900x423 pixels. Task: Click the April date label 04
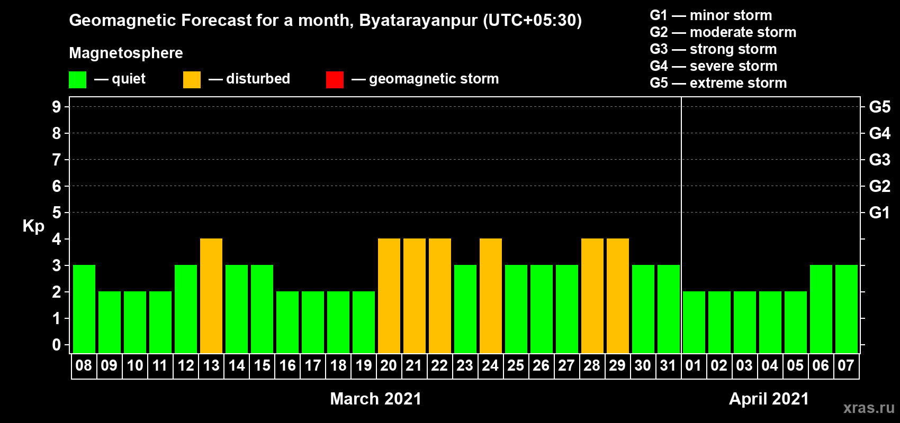770,366
